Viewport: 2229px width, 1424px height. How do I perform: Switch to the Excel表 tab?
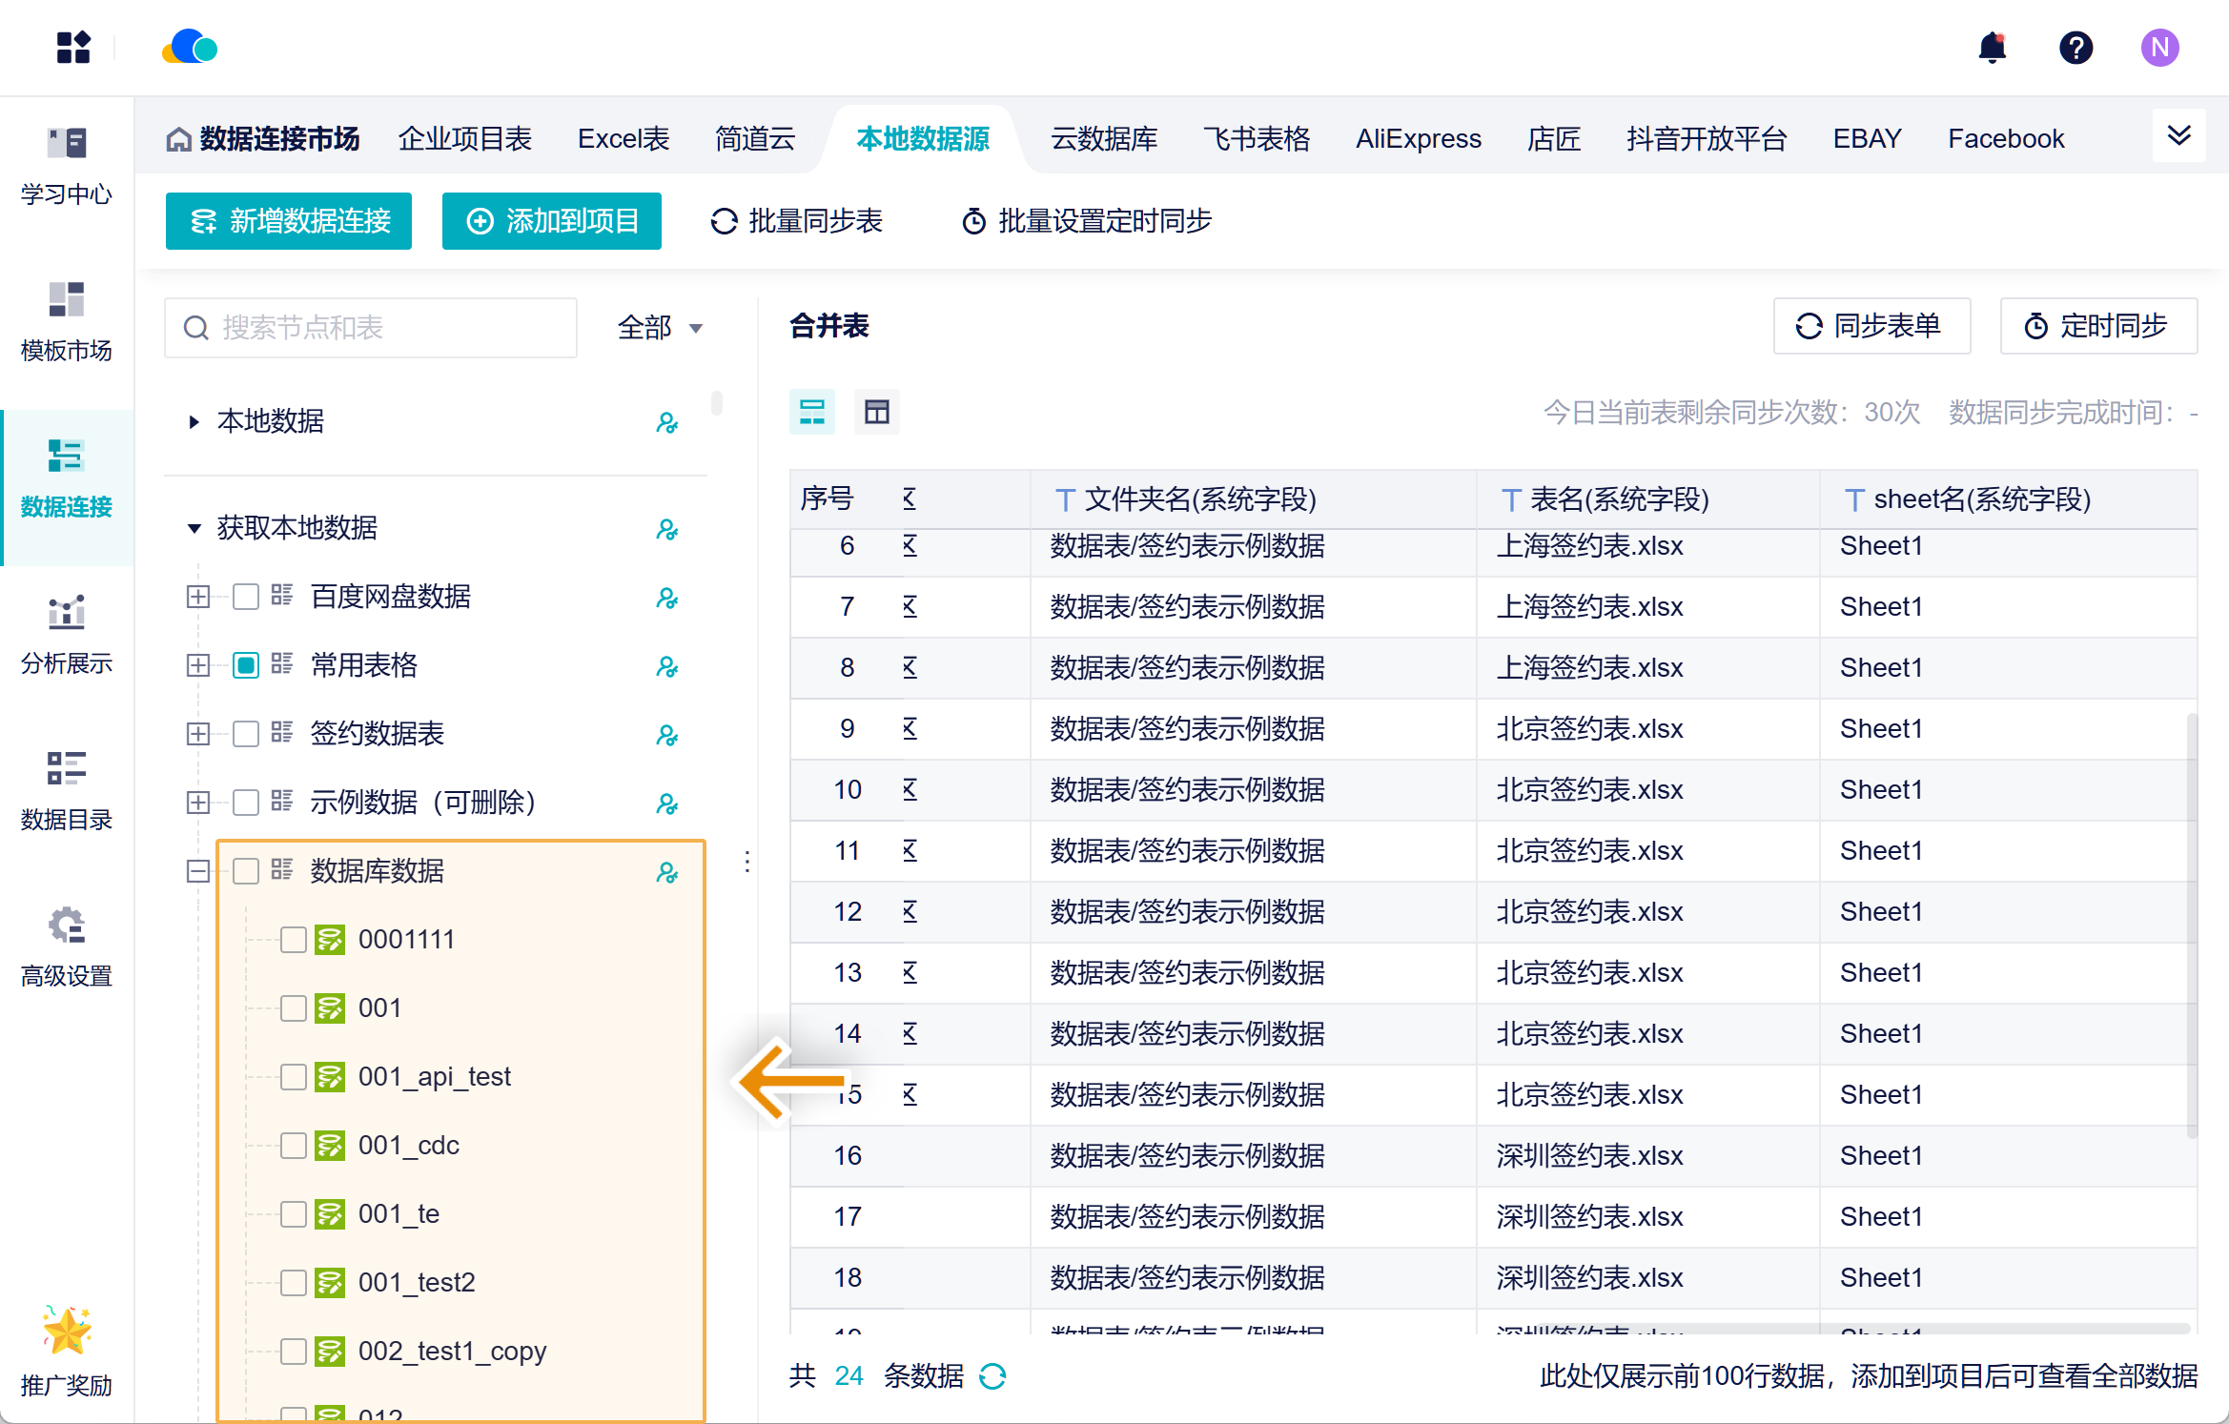coord(623,138)
